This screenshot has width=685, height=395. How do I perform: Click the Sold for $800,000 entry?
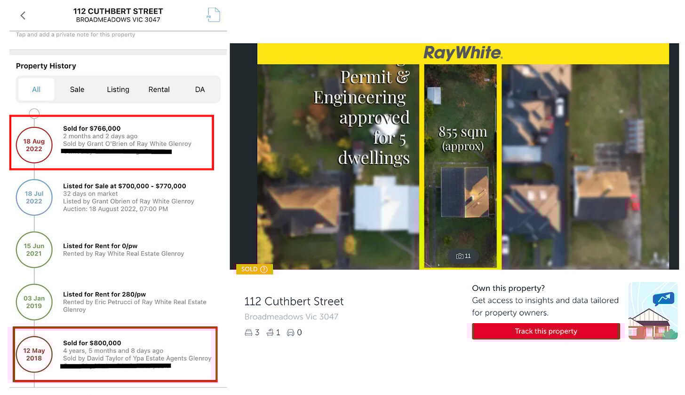[92, 343]
